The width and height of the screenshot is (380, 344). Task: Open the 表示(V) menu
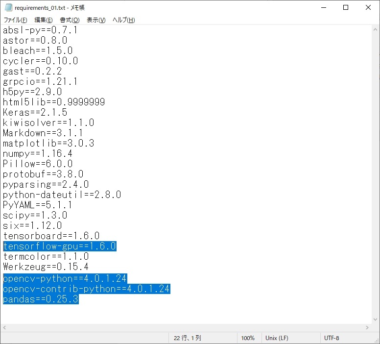tap(96, 20)
